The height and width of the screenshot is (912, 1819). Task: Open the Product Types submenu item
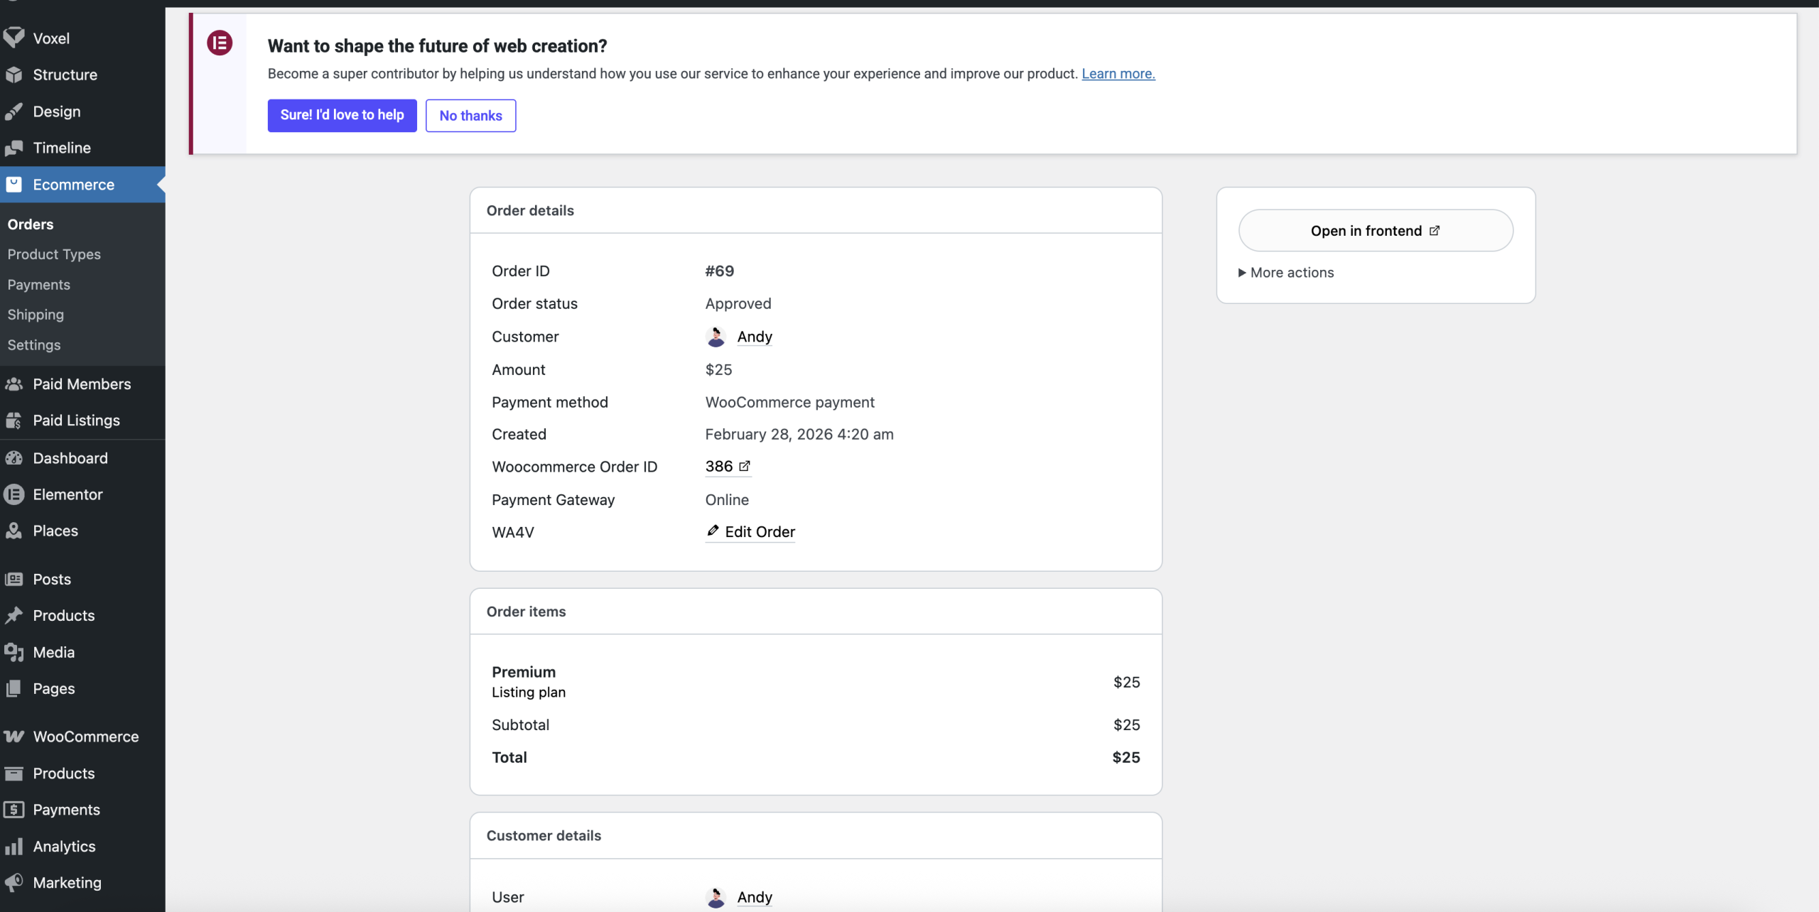point(54,254)
